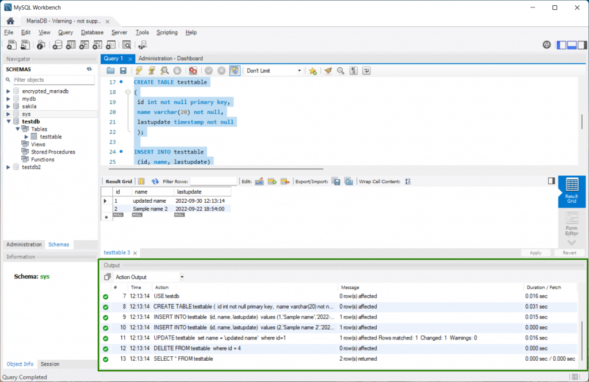
Task: Open the Database menu
Action: (92, 32)
